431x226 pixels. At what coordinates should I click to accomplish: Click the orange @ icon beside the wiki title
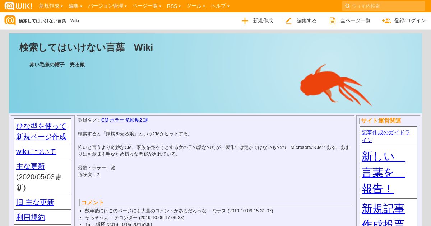(x=10, y=20)
